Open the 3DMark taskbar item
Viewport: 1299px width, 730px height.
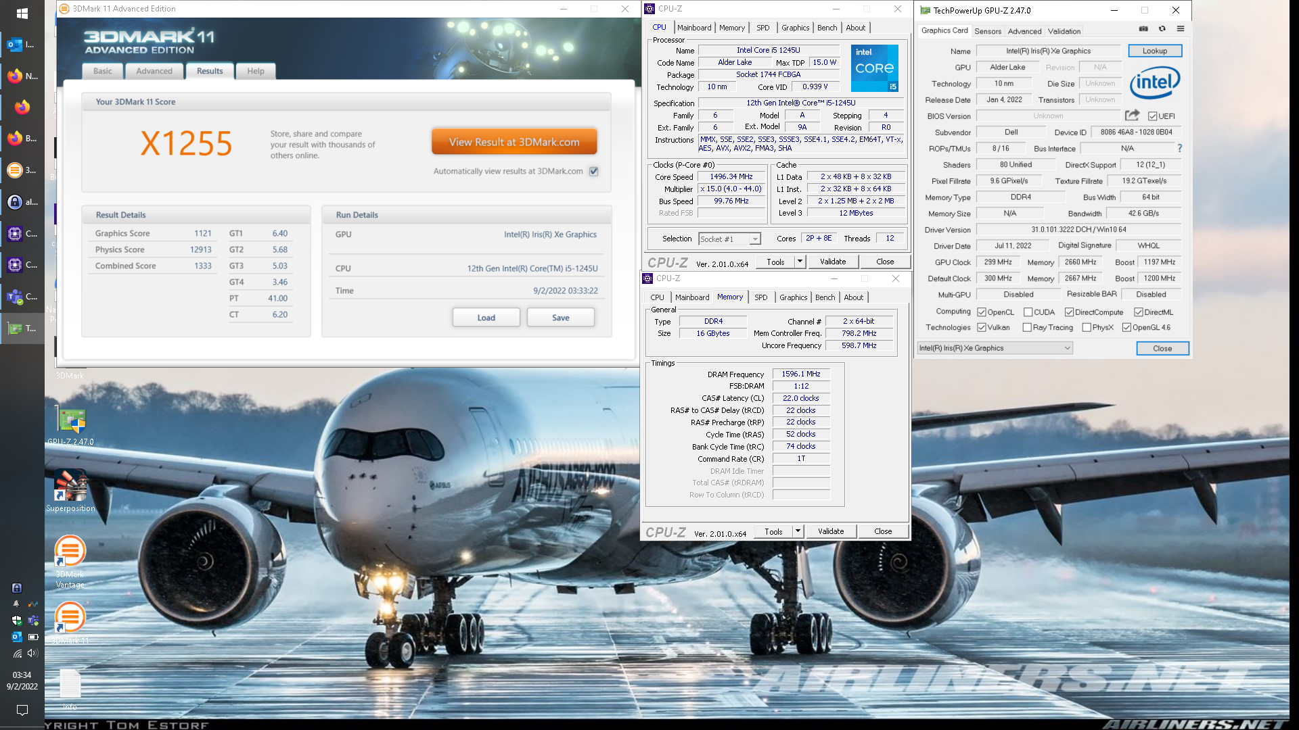tap(22, 170)
